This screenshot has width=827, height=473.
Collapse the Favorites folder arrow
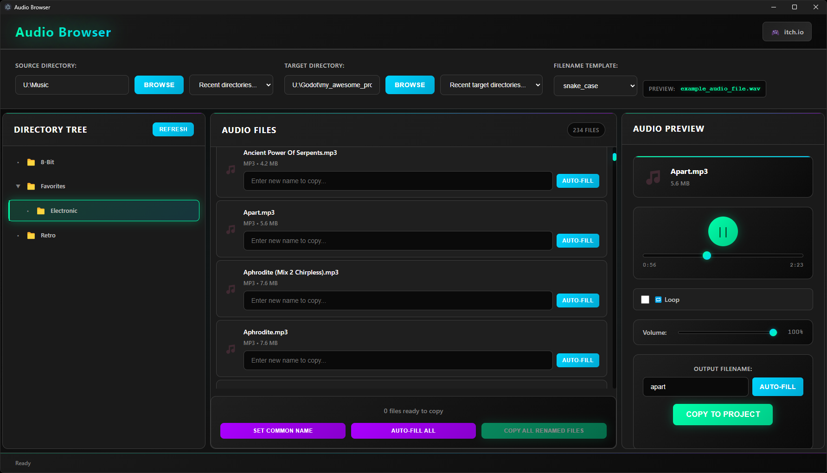coord(18,186)
